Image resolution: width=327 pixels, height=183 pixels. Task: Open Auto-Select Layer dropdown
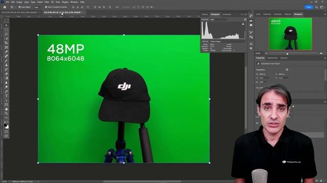(37, 7)
